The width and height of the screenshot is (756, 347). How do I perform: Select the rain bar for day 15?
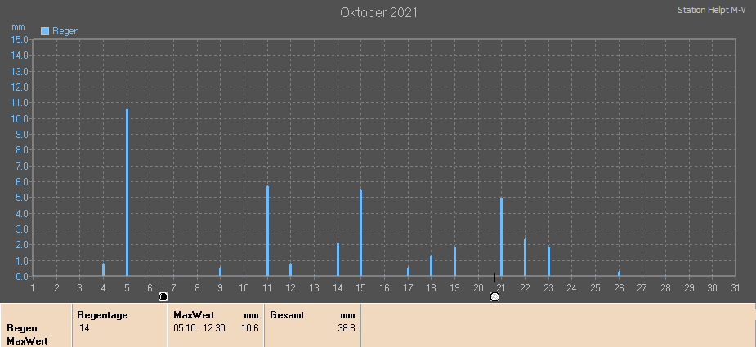click(x=360, y=234)
